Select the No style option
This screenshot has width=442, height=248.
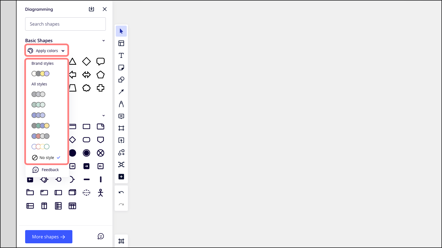pos(46,158)
